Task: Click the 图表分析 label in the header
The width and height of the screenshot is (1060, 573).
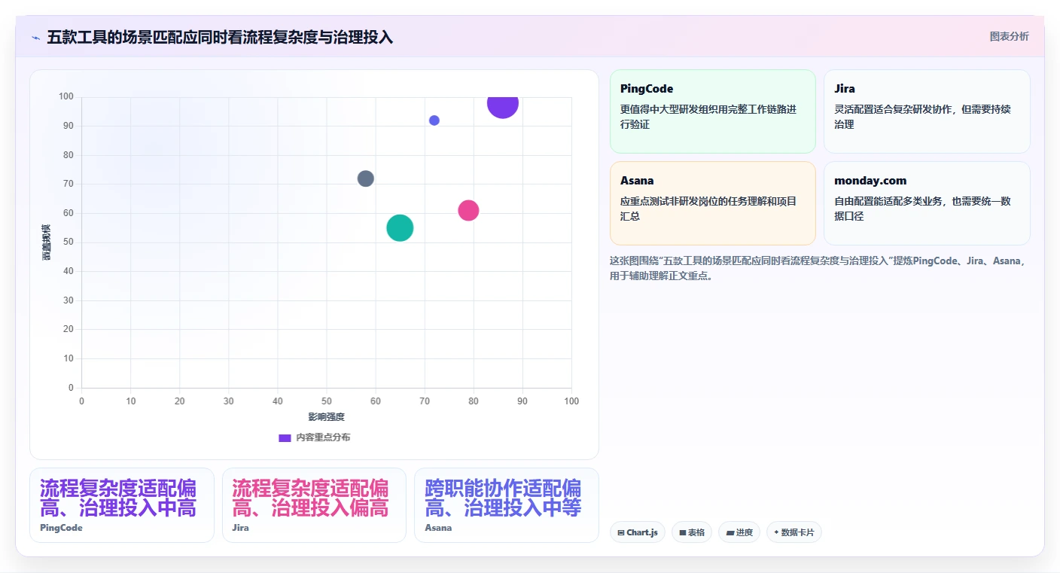Action: tap(1009, 37)
